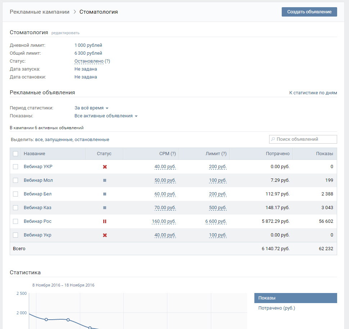Viewport: 349px width, 329px height.
Task: Toggle the select-all checkbox in table header
Action: pos(15,154)
